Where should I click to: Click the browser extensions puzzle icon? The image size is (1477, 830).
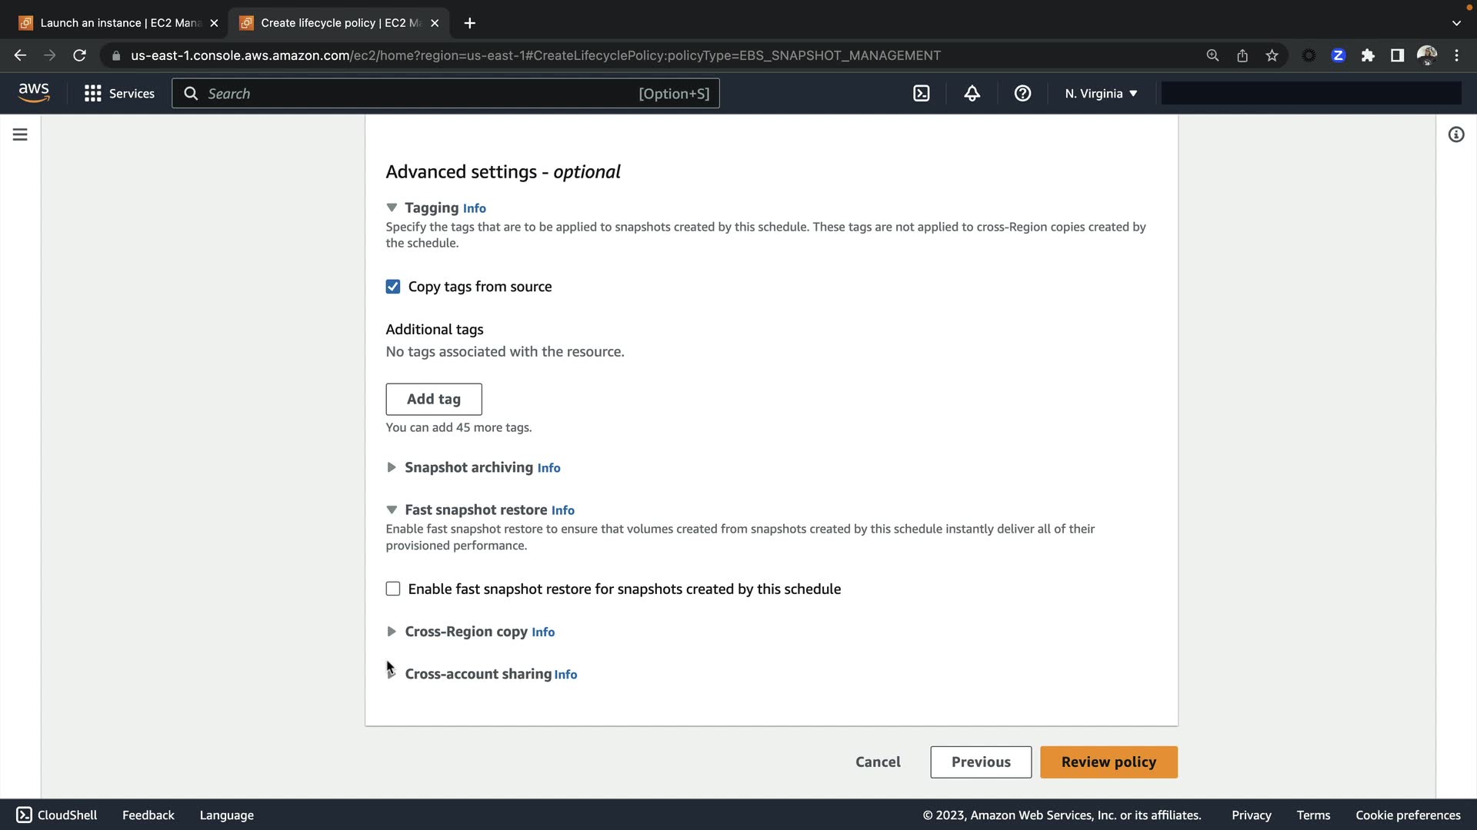coord(1368,55)
